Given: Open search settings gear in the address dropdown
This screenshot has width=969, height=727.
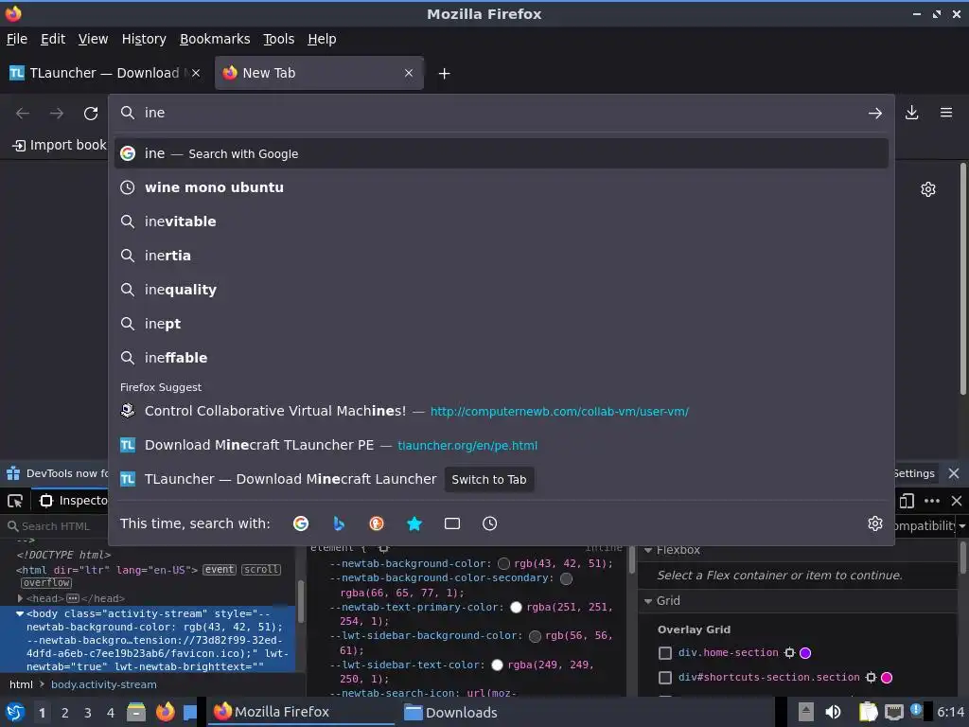Looking at the screenshot, I should [x=874, y=523].
